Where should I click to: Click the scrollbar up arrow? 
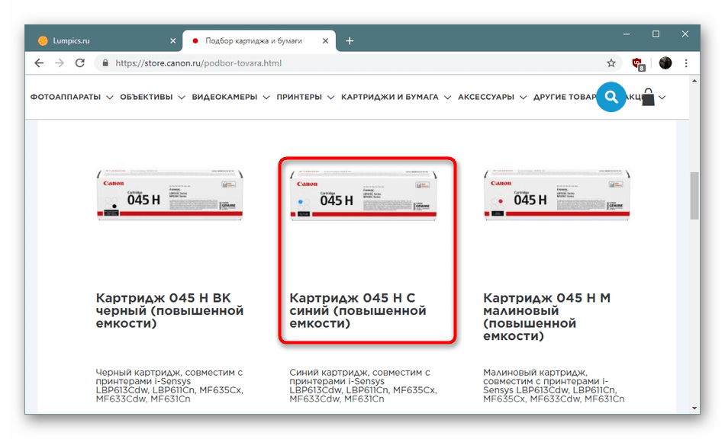694,81
